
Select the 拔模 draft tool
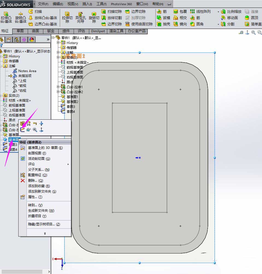click(x=164, y=18)
